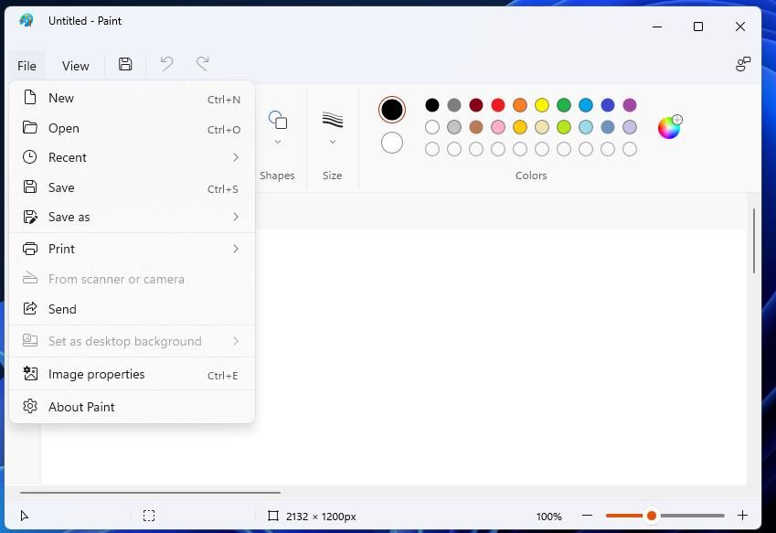The image size is (776, 533).
Task: Pick the dark red color swatch
Action: (476, 105)
